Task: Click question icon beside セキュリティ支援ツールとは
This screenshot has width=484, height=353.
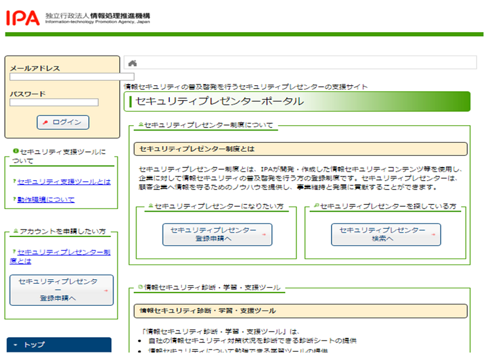Action: point(14,181)
